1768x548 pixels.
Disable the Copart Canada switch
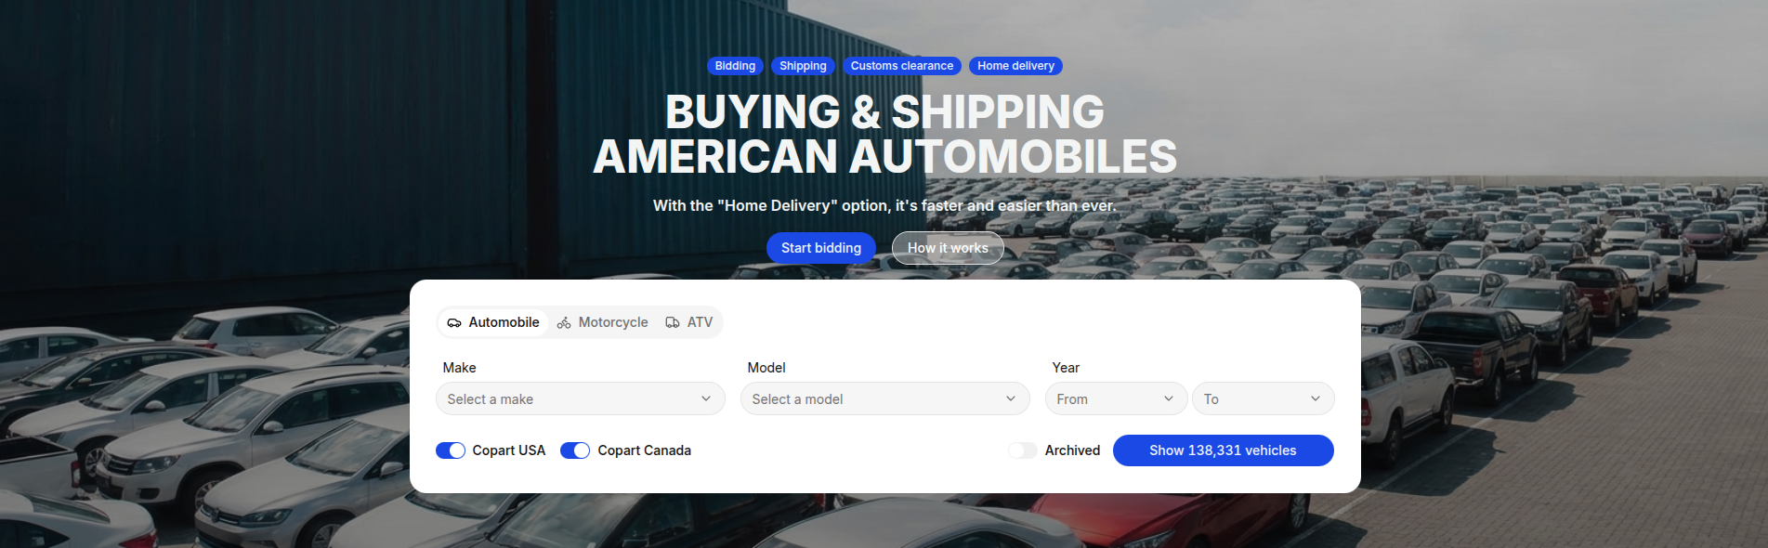(575, 450)
